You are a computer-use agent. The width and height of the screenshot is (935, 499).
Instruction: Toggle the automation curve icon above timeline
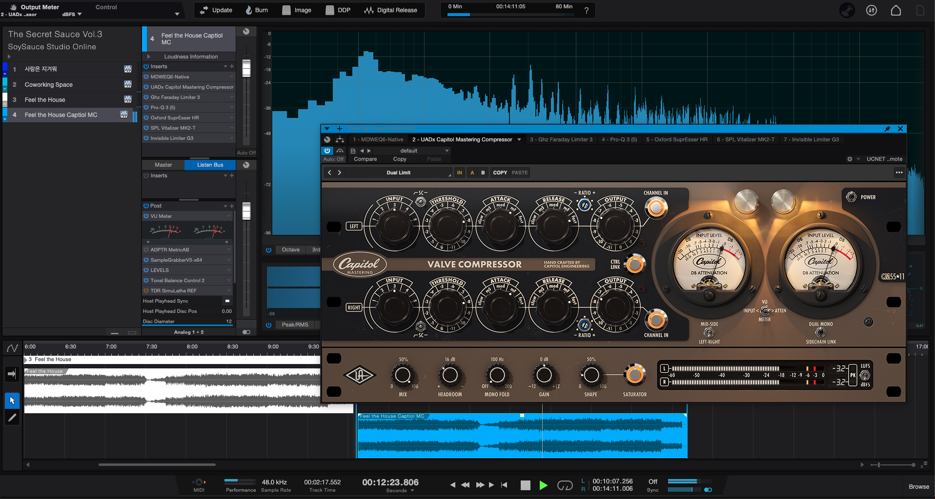(x=12, y=348)
